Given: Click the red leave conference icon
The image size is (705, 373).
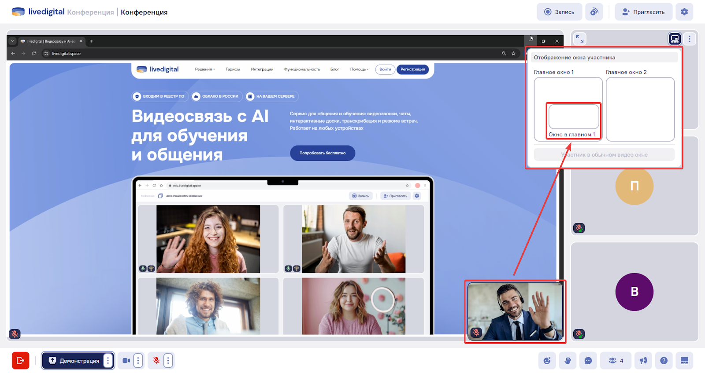Looking at the screenshot, I should pyautogui.click(x=20, y=361).
